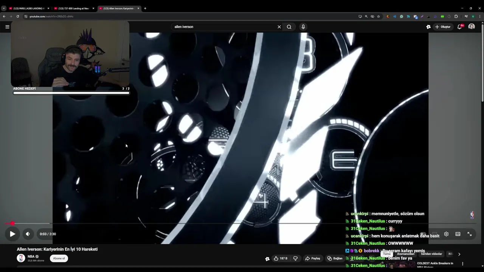This screenshot has height=272, width=484.
Task: Switch to PARIS A380 LANDING tab
Action: click(29, 8)
